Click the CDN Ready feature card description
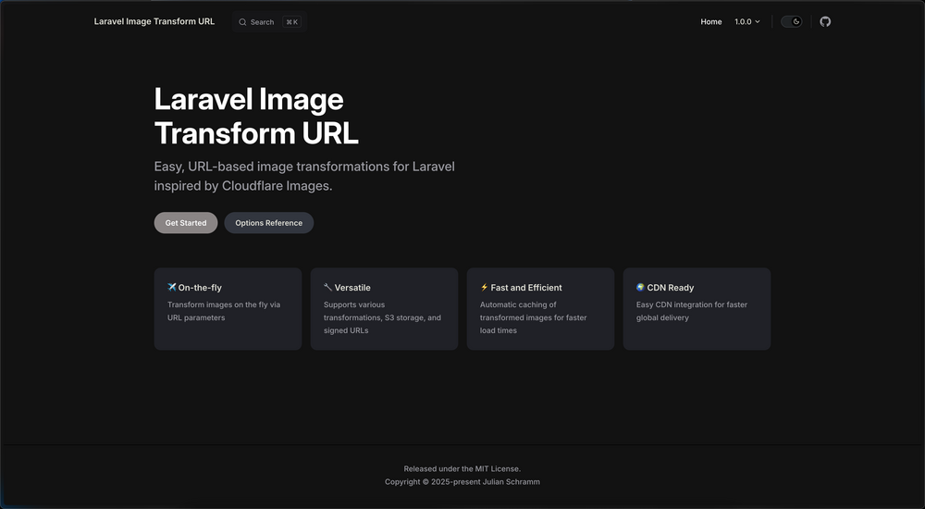The height and width of the screenshot is (509, 925). tap(692, 311)
